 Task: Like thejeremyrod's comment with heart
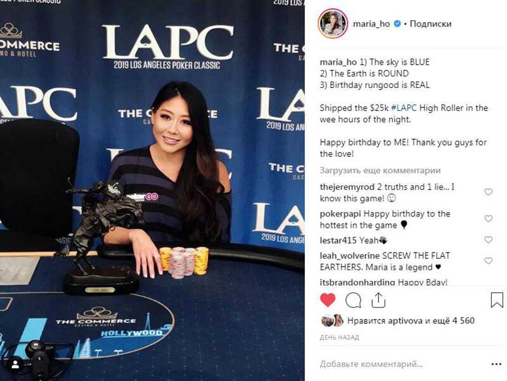[x=488, y=192]
